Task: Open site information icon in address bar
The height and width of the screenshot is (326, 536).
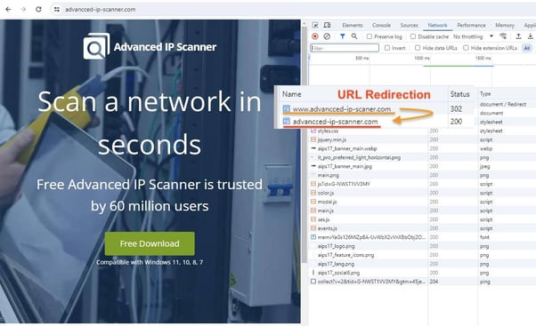Action: click(x=57, y=10)
